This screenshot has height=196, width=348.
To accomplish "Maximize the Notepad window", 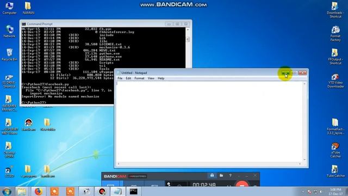I will click(294, 72).
